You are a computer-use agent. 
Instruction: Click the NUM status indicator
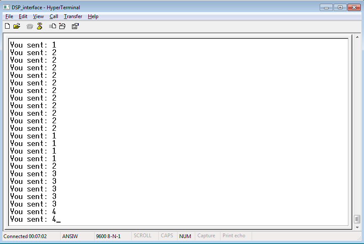pos(185,236)
